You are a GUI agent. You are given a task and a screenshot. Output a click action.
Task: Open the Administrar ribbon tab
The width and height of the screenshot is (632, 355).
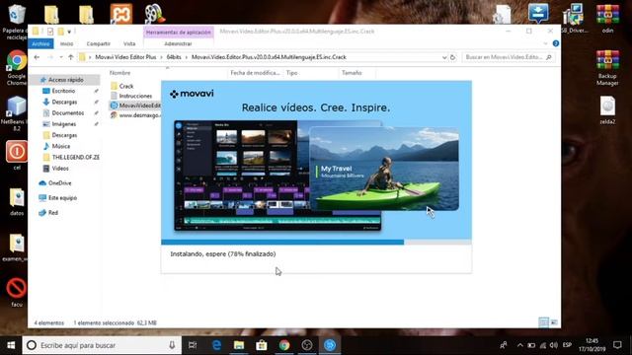coord(178,43)
